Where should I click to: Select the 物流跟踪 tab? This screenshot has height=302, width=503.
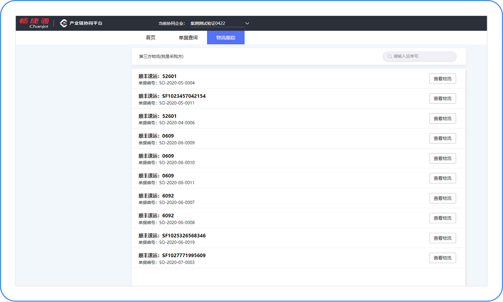click(226, 38)
